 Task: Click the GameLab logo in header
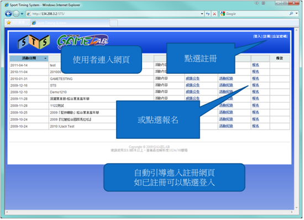click(x=83, y=41)
